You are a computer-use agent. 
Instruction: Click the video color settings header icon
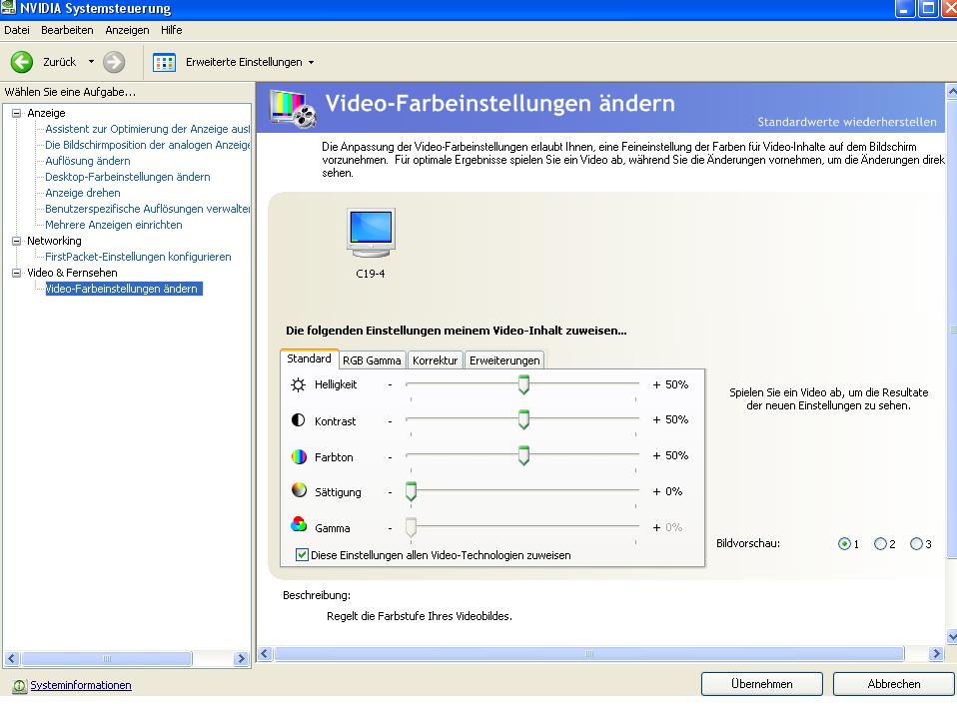click(294, 109)
